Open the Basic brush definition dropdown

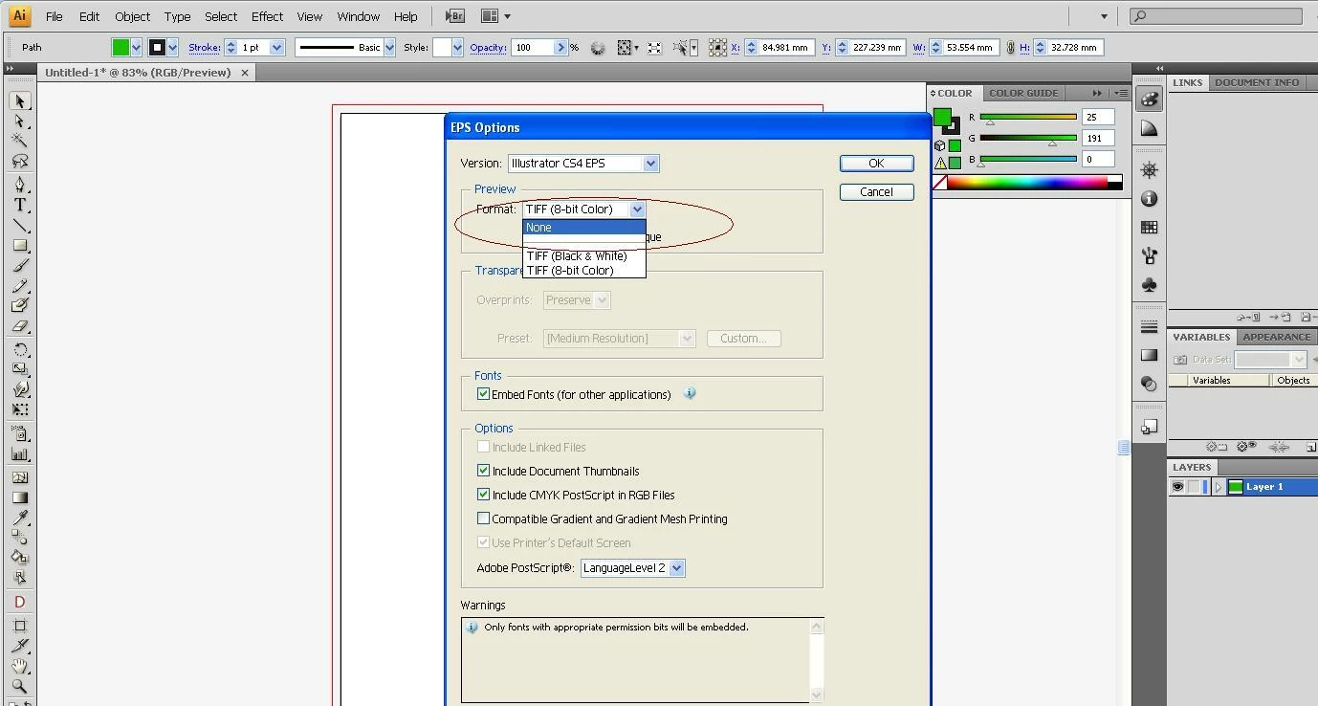pos(389,47)
